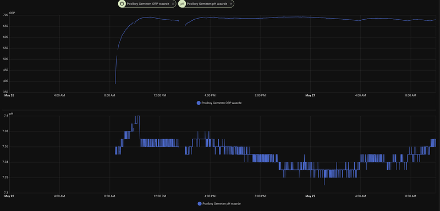The height and width of the screenshot is (211, 440).
Task: Click the 650 label on ORP axis
Action: point(5,26)
